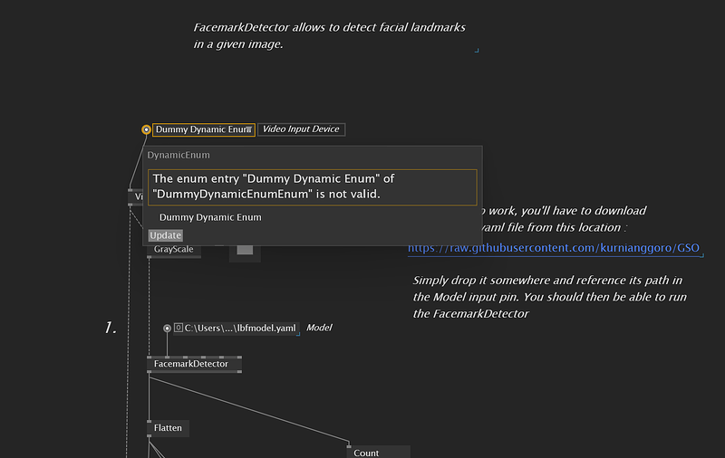Viewport: 725px width, 458px height.
Task: Click the lbfmodel.yaml path input field
Action: (241, 328)
